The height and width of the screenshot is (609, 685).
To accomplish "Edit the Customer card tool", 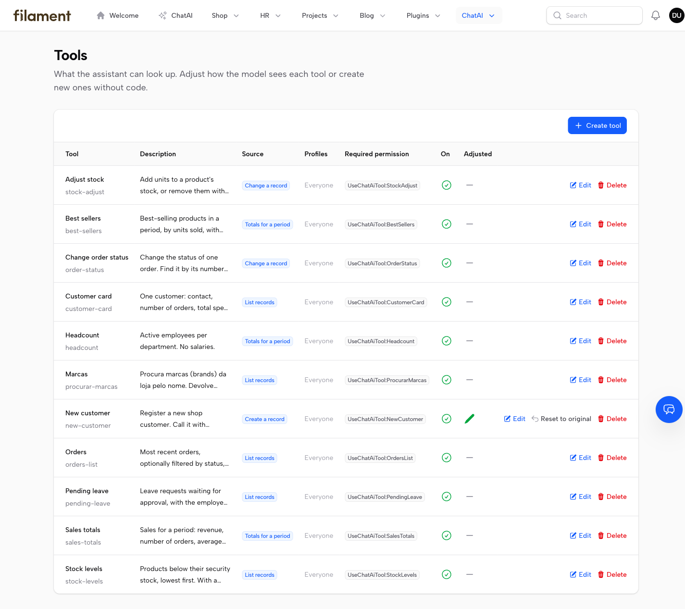I will 581,302.
